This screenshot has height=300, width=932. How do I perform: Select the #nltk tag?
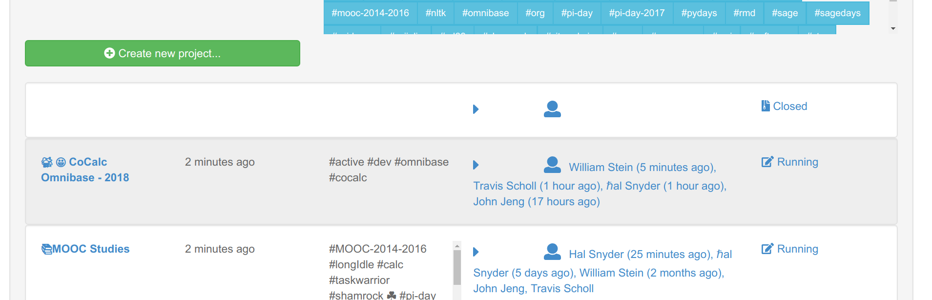click(x=435, y=13)
